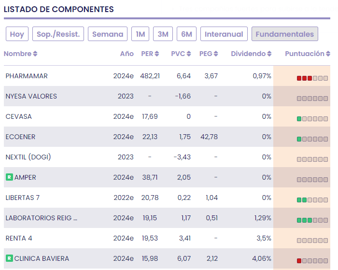This screenshot has width=338, height=270.
Task: Switch to 3M period view
Action: tap(163, 34)
